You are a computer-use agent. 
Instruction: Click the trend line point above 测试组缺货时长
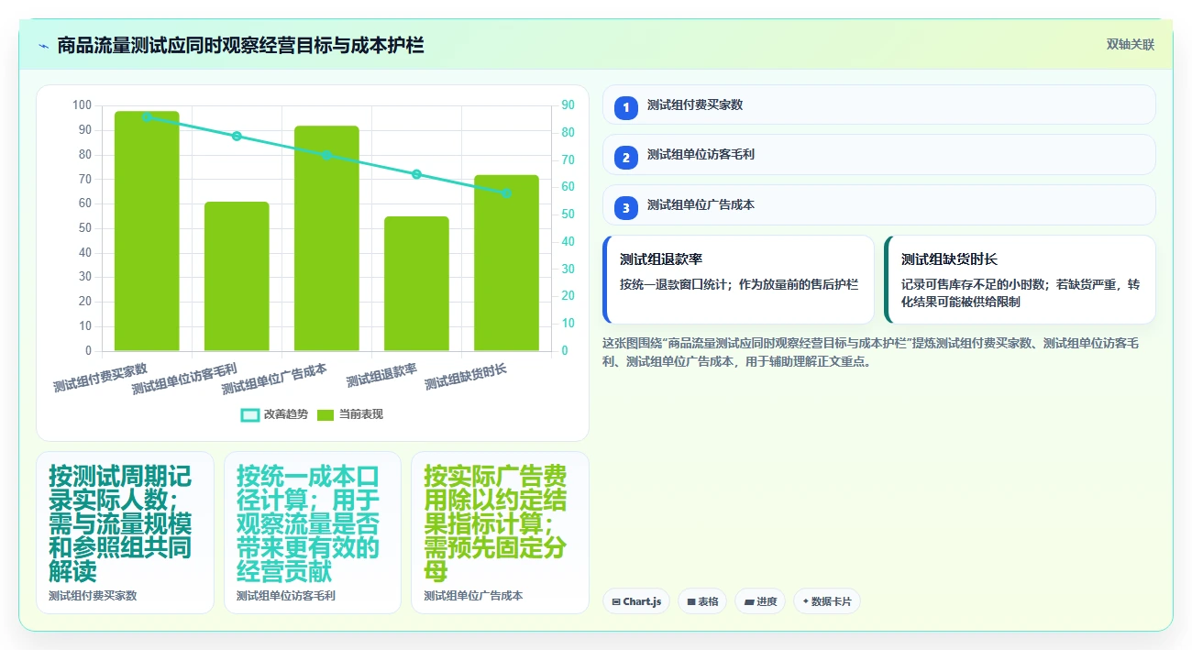coord(506,193)
